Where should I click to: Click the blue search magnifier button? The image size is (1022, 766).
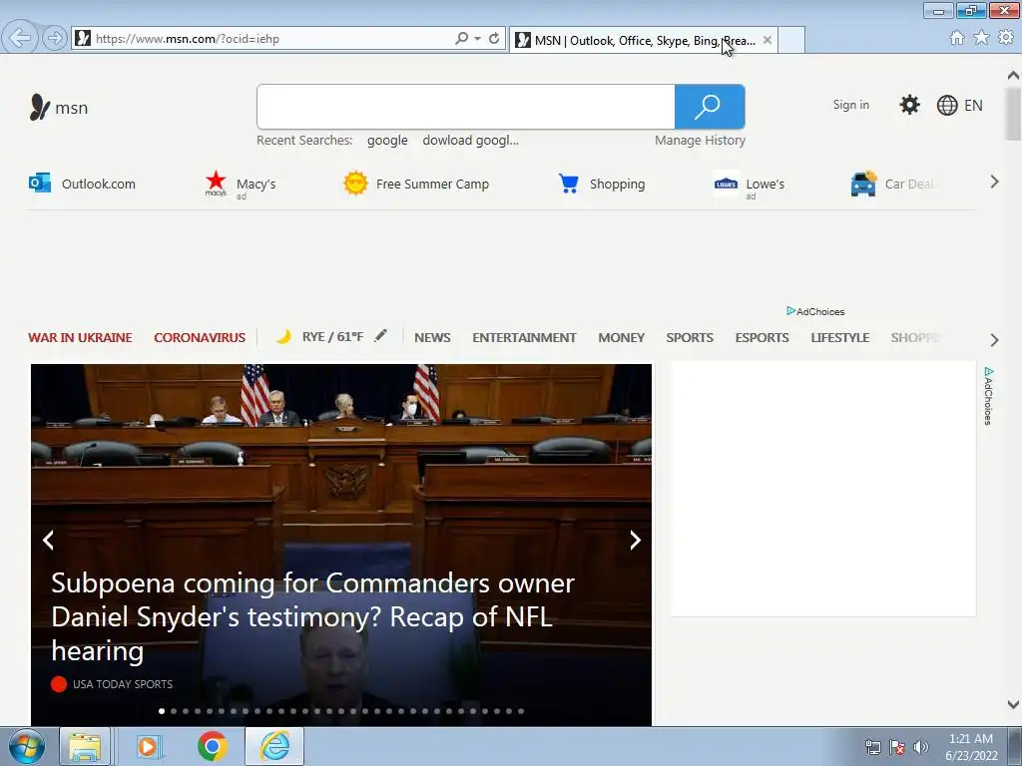(710, 107)
